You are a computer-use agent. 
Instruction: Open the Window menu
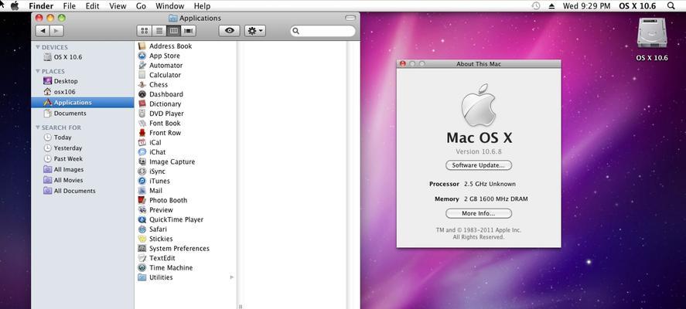pyautogui.click(x=169, y=6)
